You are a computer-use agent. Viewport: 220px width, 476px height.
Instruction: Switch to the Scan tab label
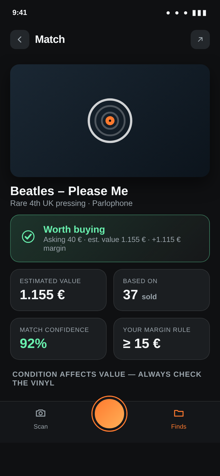coord(41,427)
